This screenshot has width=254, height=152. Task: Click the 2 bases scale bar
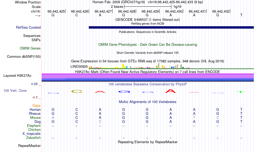[148, 7]
